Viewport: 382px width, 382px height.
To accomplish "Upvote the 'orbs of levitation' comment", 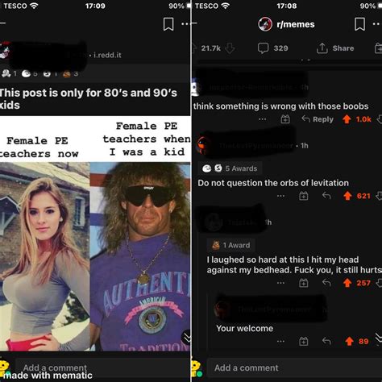I will pyautogui.click(x=347, y=196).
